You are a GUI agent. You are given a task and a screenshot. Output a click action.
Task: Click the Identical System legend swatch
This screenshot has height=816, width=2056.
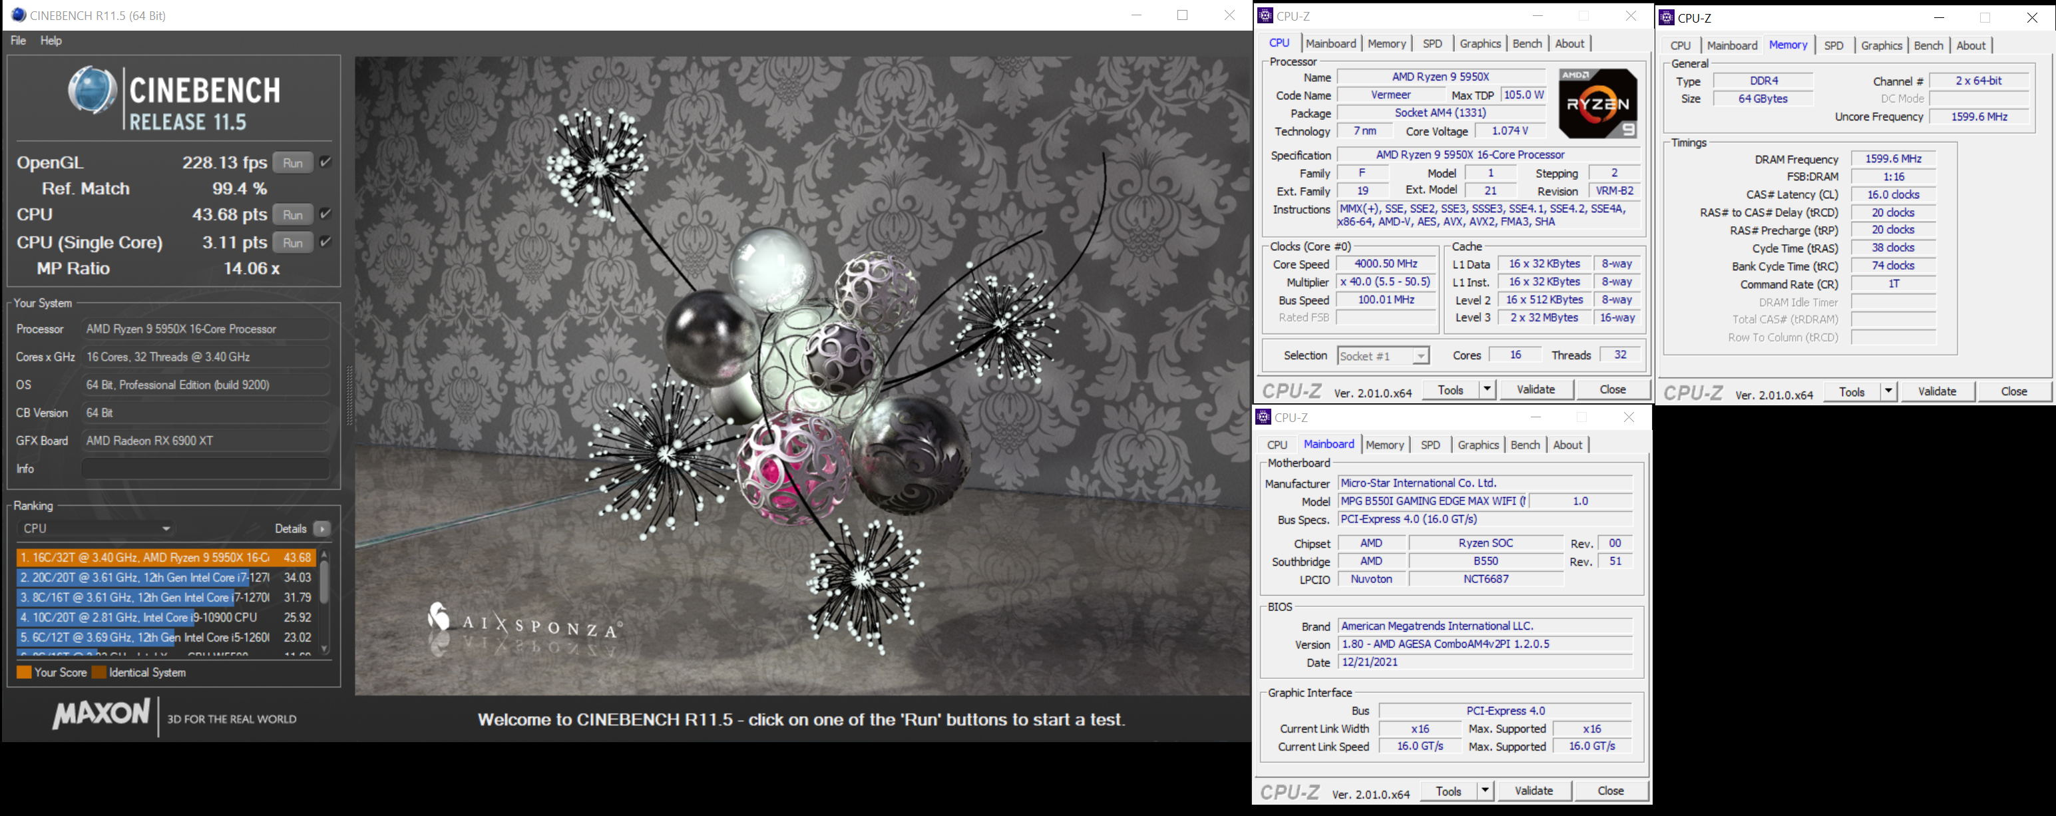99,672
